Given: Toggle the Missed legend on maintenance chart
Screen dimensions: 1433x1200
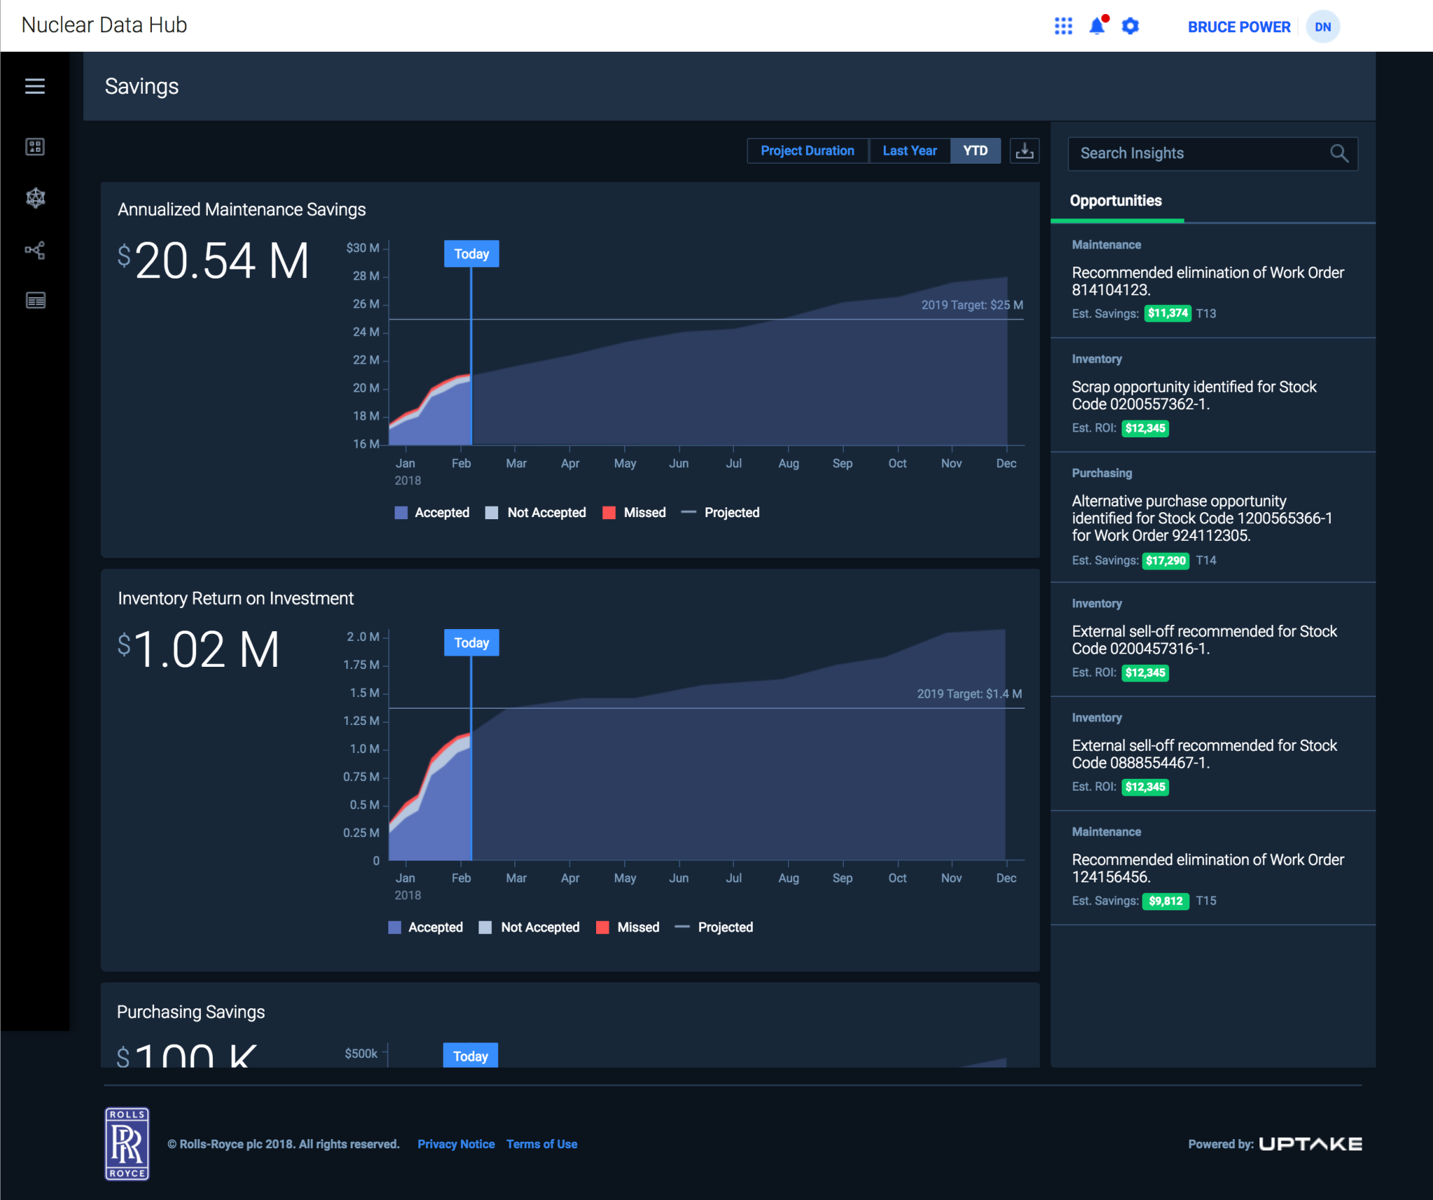Looking at the screenshot, I should coord(609,512).
